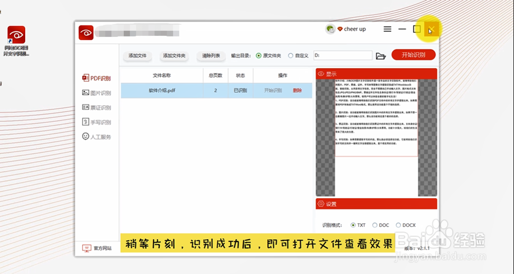Switch to 手写识别 tab
This screenshot has height=274, width=514.
click(x=97, y=122)
